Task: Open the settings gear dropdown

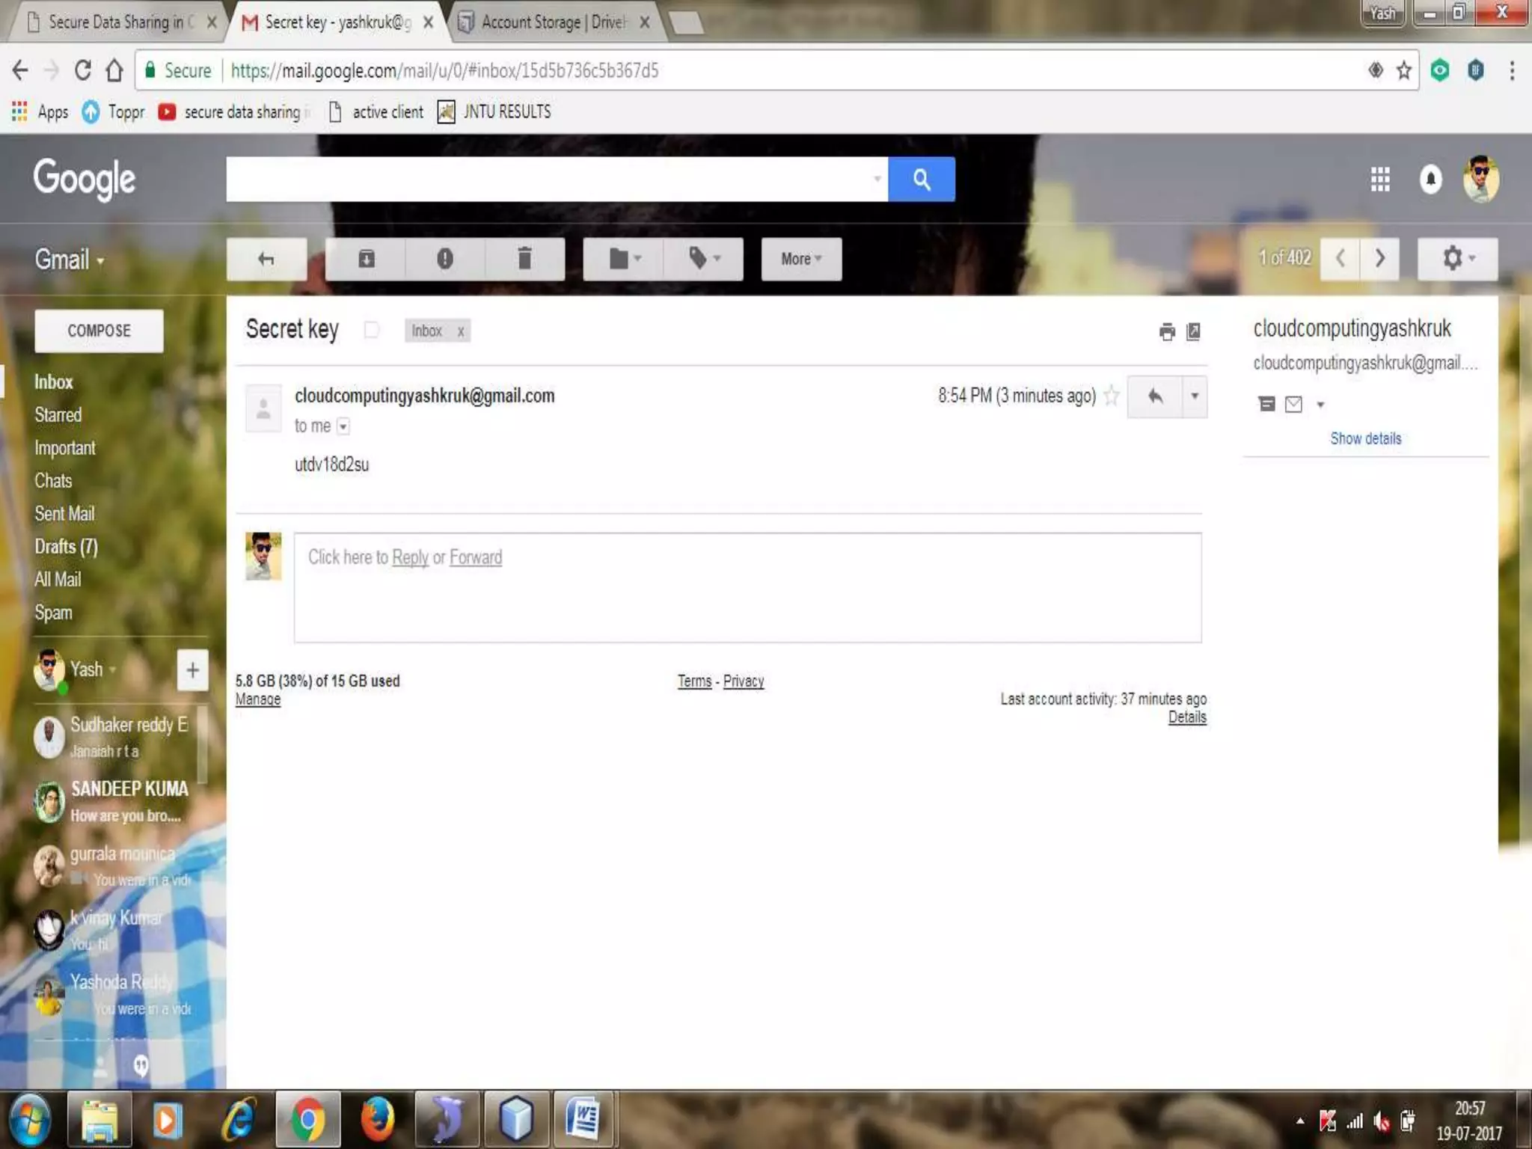Action: point(1457,259)
